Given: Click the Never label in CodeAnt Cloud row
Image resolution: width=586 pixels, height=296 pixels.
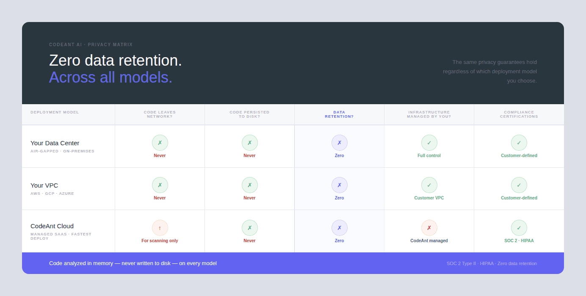Looking at the screenshot, I should pyautogui.click(x=249, y=241).
